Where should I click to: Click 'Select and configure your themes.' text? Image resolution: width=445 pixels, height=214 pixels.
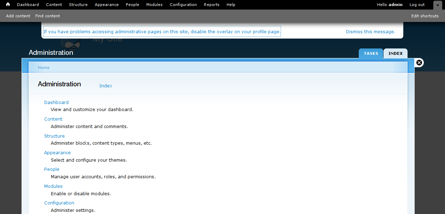click(x=89, y=160)
